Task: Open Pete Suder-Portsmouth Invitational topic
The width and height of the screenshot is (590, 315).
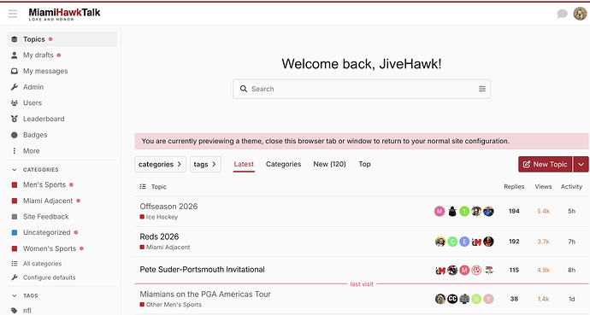Action: pos(202,270)
